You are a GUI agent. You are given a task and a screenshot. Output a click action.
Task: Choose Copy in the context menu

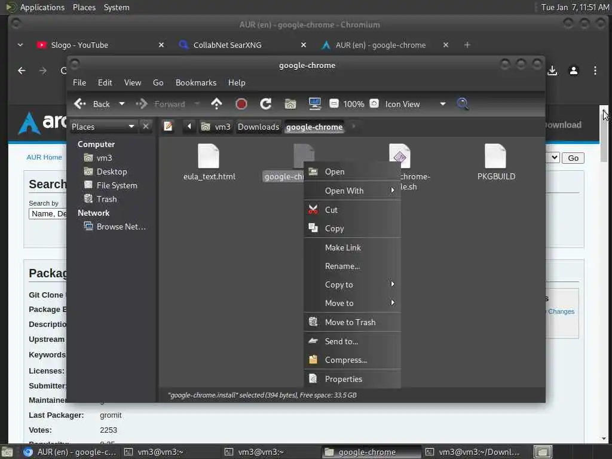[352, 228]
